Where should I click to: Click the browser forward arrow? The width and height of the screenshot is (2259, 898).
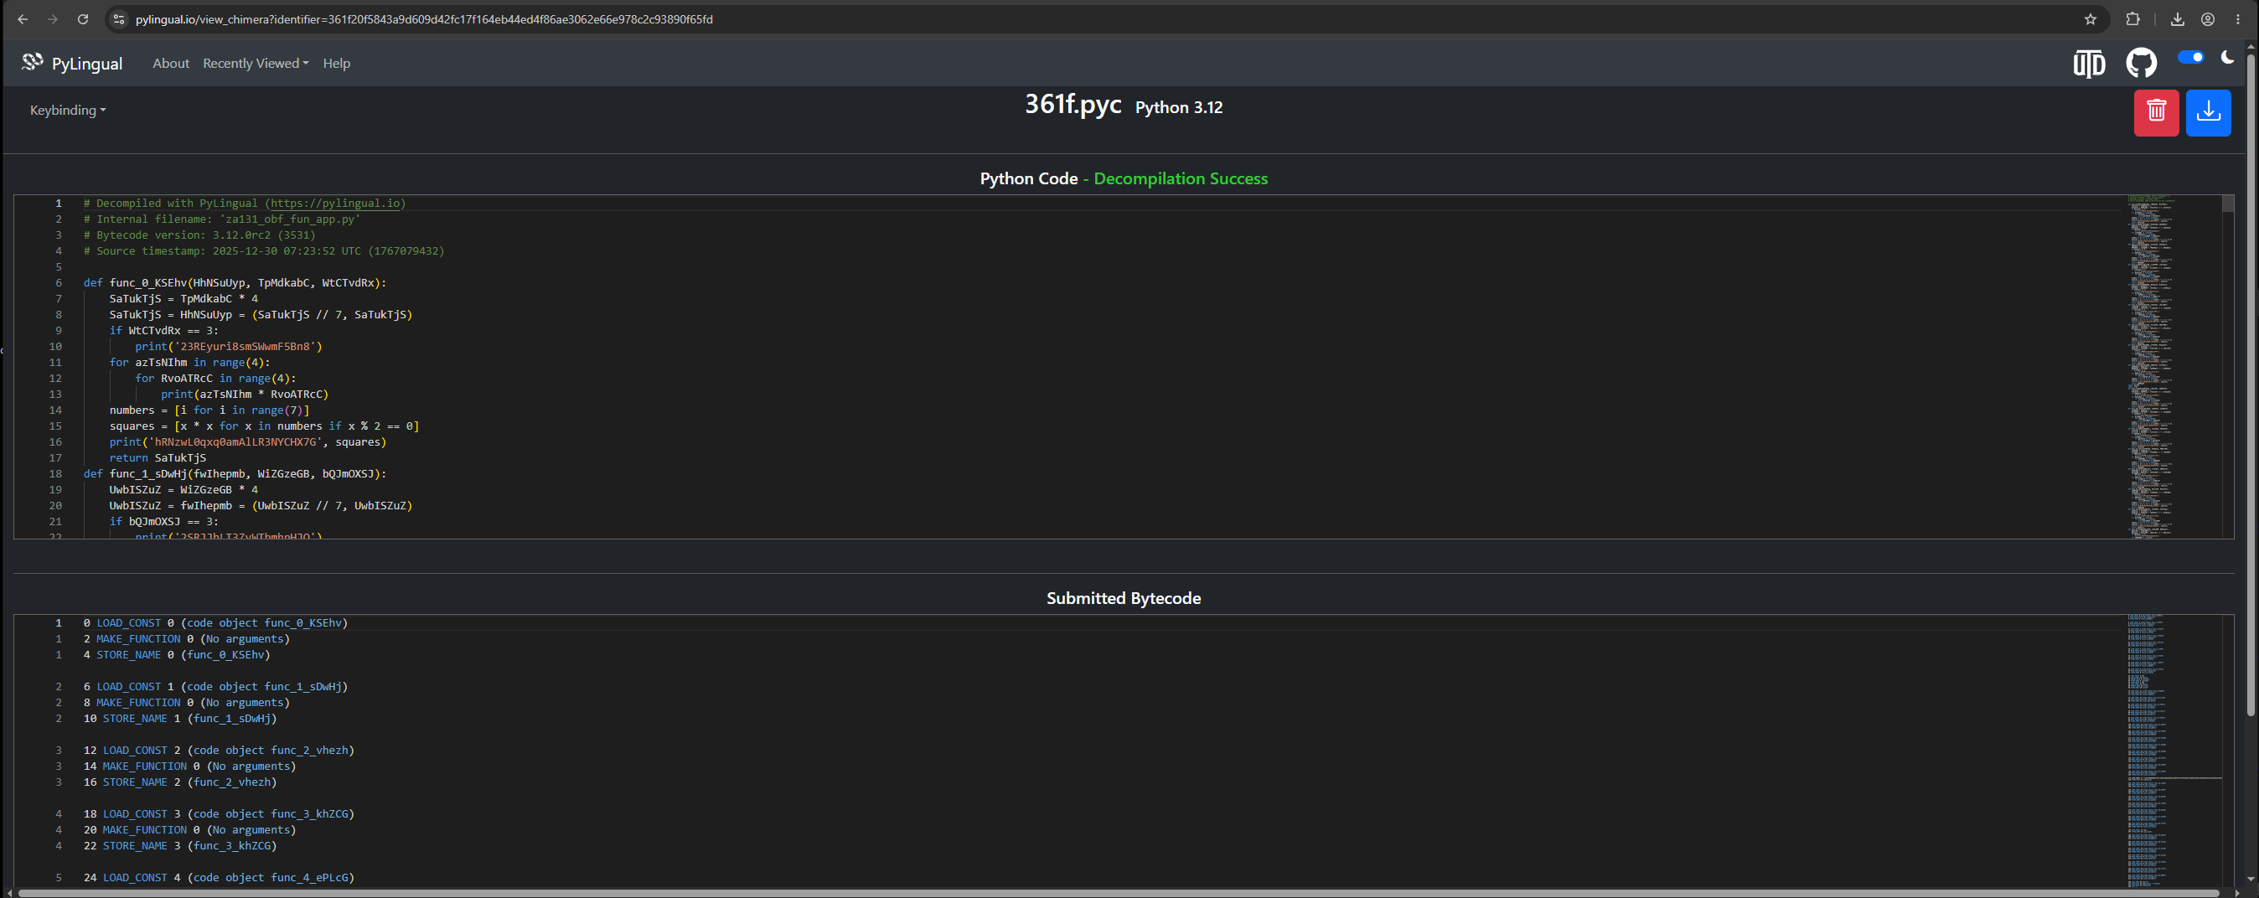click(x=53, y=19)
